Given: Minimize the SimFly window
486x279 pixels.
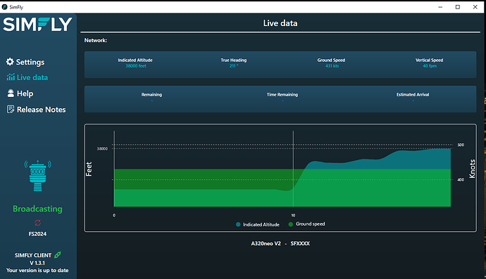Looking at the screenshot, I should [440, 7].
